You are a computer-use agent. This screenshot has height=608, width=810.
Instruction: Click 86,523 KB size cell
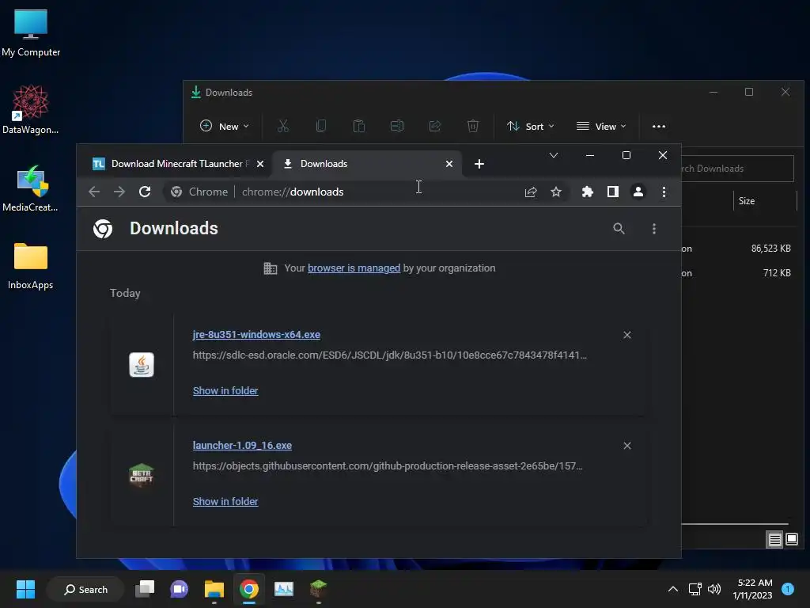tap(770, 249)
